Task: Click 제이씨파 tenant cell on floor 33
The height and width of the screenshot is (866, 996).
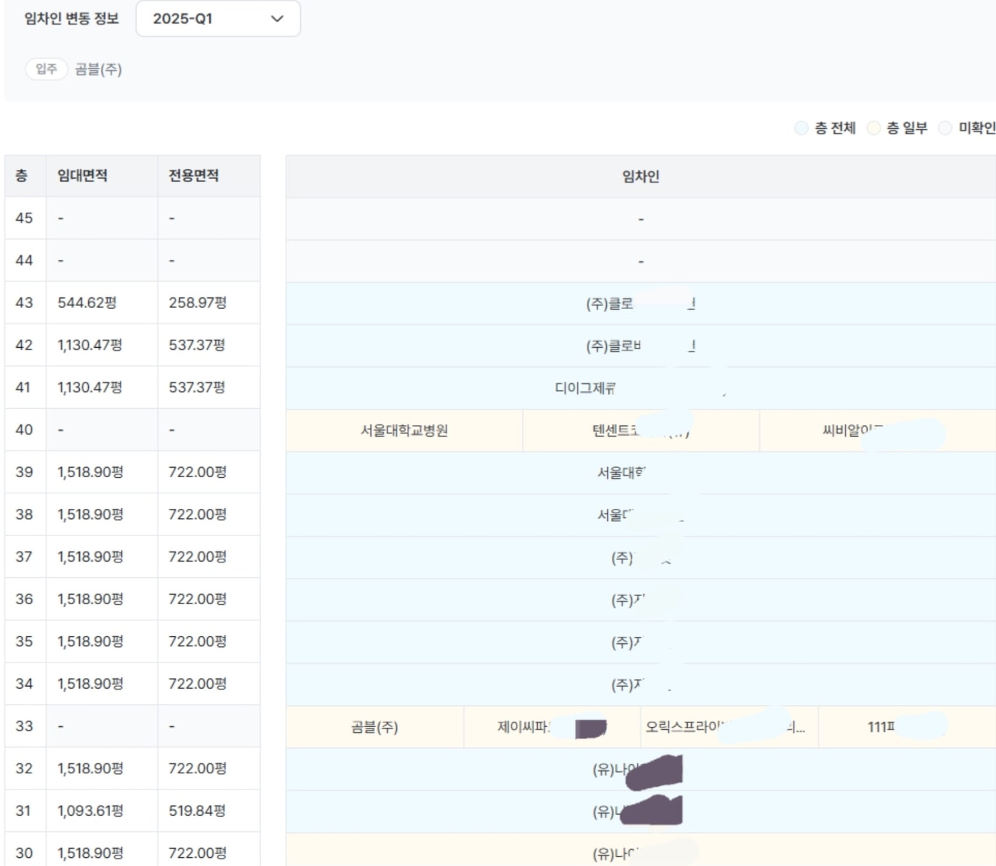Action: tap(552, 727)
